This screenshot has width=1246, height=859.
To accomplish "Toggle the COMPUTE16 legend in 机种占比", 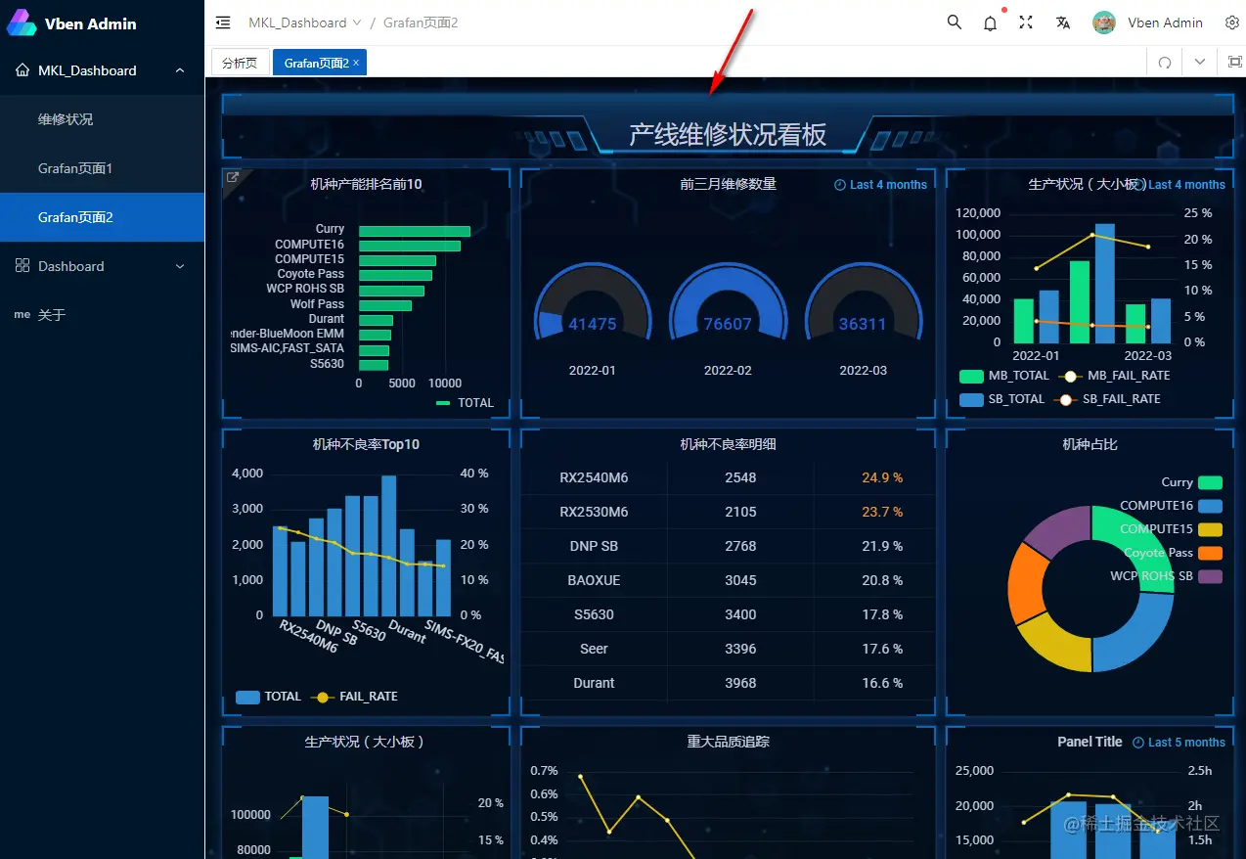I will pyautogui.click(x=1171, y=506).
